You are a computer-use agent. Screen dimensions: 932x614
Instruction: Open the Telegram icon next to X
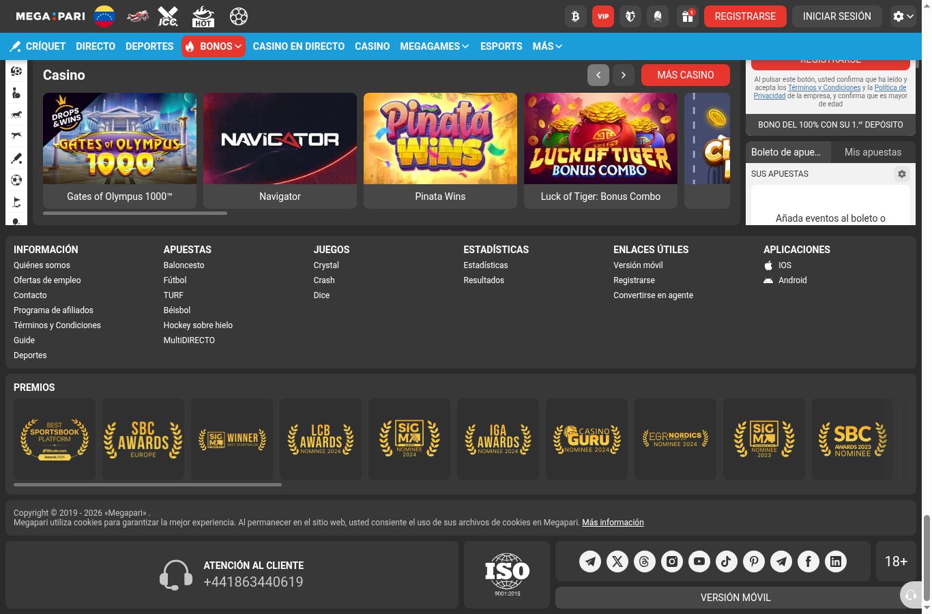[590, 561]
